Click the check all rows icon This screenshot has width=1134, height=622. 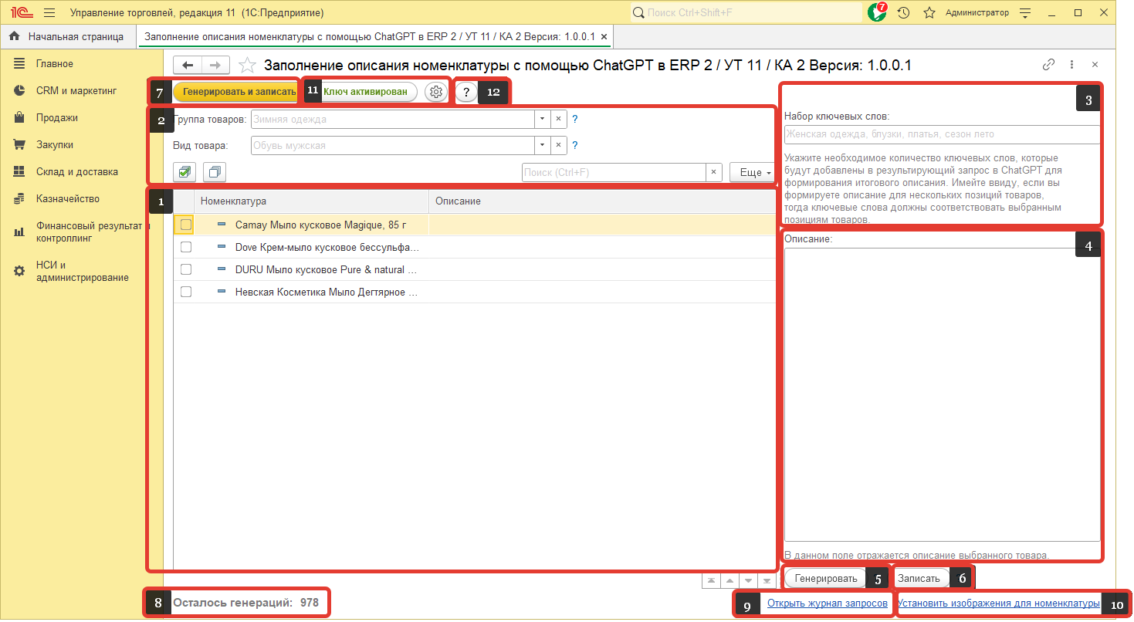[185, 172]
